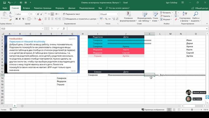Collapse the ribbon with the chevron
This screenshot has width=209, height=118.
tap(207, 24)
